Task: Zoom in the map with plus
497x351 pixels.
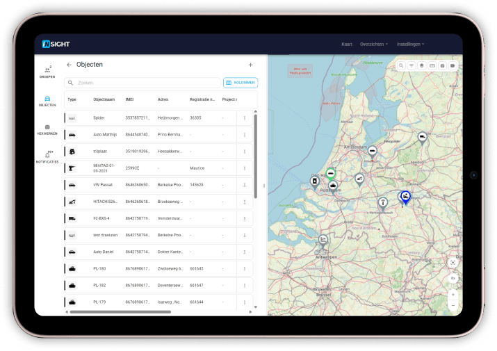Action: point(453,295)
